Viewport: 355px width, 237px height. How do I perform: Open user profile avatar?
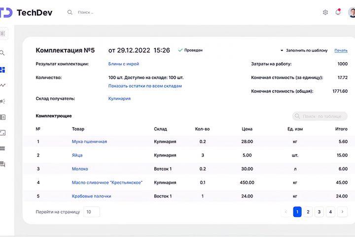pos(352,12)
